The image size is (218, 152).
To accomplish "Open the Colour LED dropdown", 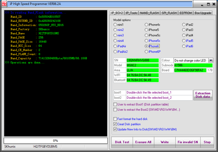I will click(211, 60).
